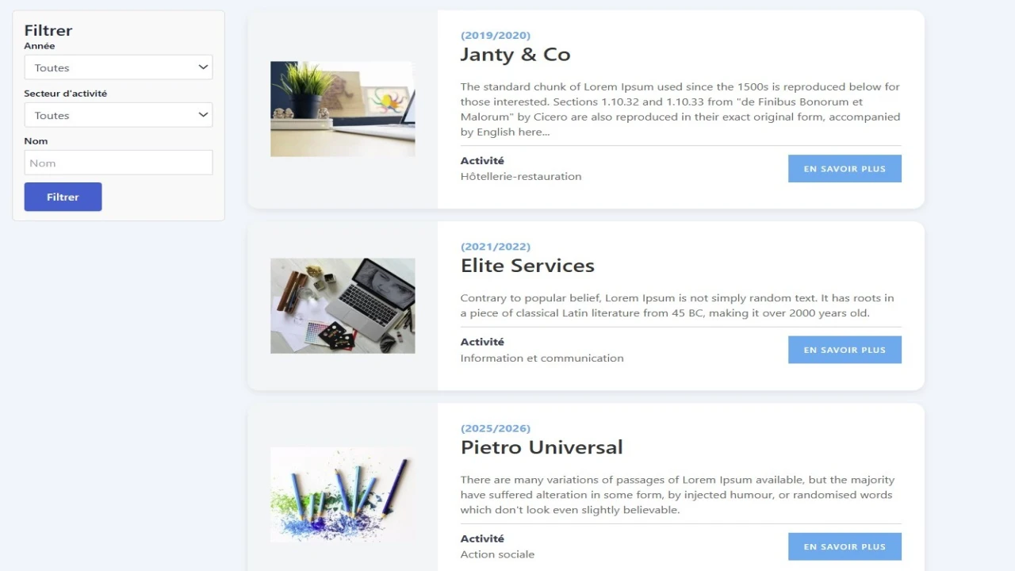
Task: Click En Savoir Plus for Janty & Co
Action: pyautogui.click(x=845, y=169)
